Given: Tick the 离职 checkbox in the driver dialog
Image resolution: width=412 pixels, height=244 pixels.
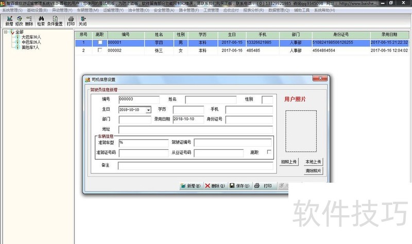Looking at the screenshot, I should coord(268,152).
